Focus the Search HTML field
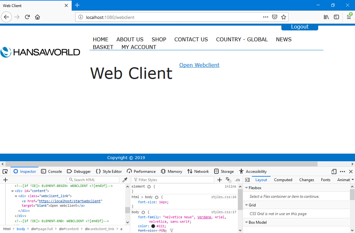This screenshot has width=355, height=233. click(x=93, y=180)
